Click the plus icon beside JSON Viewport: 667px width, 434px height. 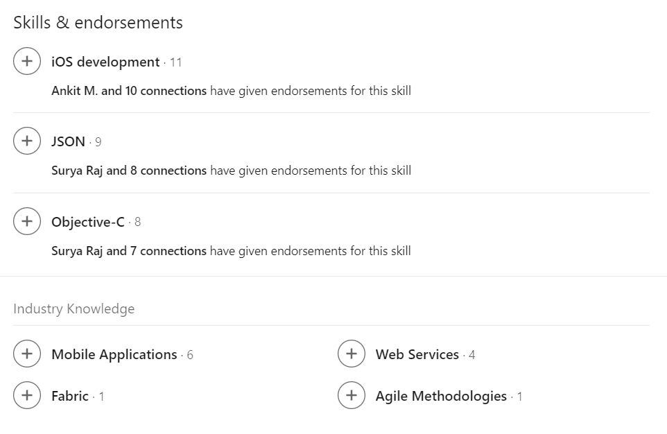point(26,141)
